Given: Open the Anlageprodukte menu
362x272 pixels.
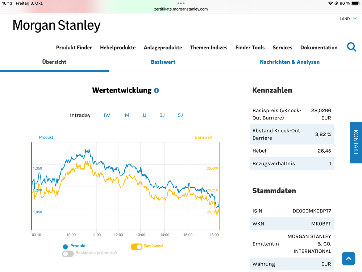Looking at the screenshot, I should (163, 48).
